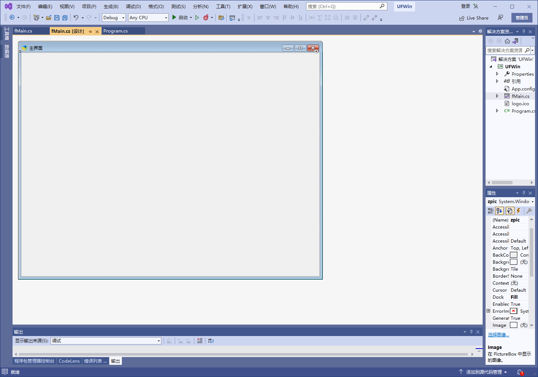The width and height of the screenshot is (538, 377).
Task: Open the 工具箱 toolbox side tab
Action: point(7,34)
